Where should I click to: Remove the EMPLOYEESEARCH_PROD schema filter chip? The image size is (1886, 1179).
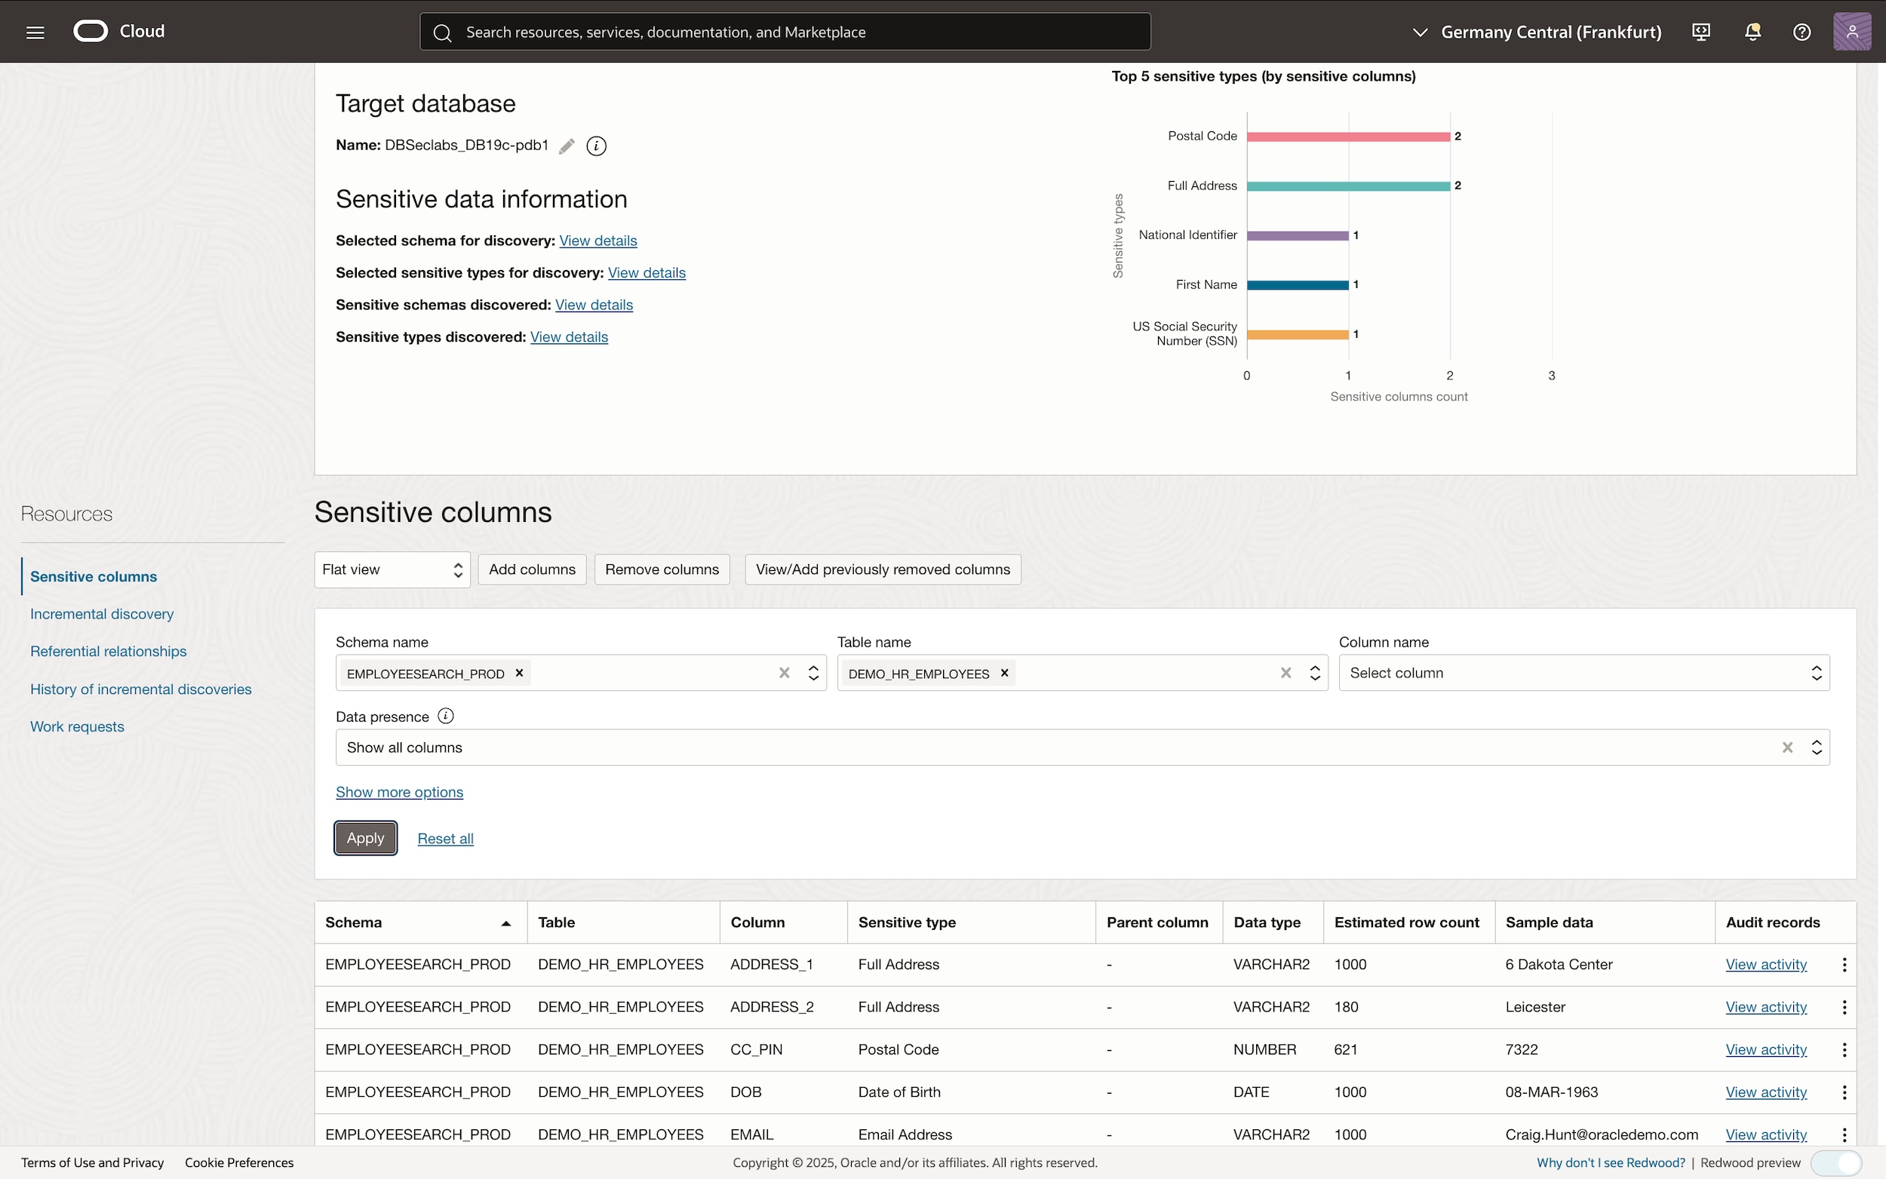coord(519,673)
